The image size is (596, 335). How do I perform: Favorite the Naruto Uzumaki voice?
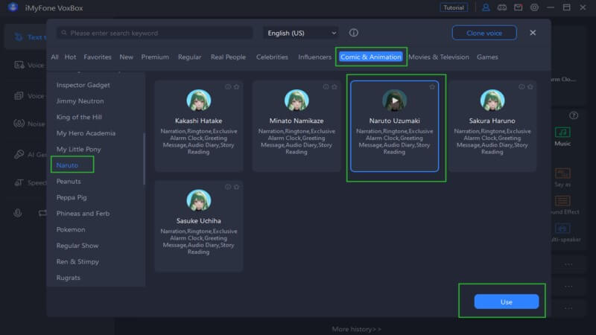[x=432, y=87]
